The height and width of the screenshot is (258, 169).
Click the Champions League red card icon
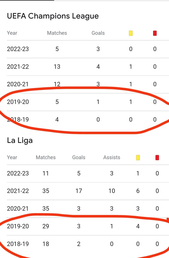click(155, 33)
